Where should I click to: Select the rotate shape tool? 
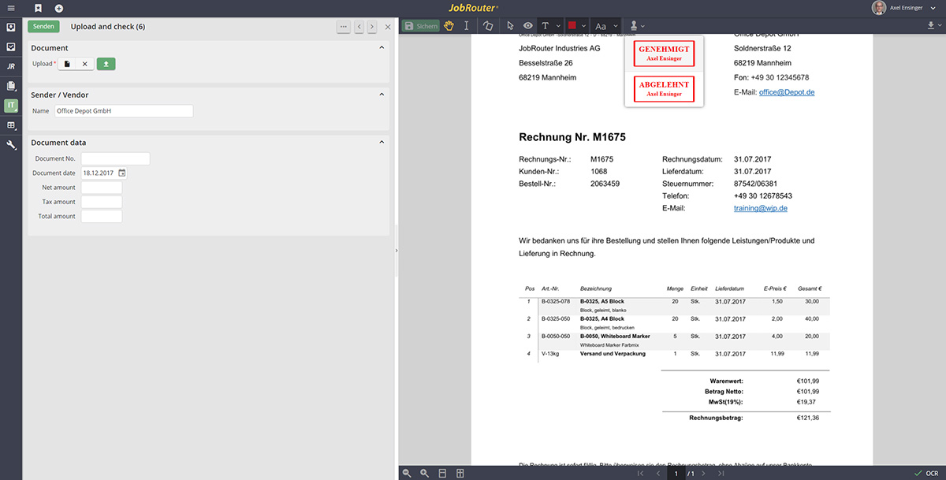pos(488,26)
